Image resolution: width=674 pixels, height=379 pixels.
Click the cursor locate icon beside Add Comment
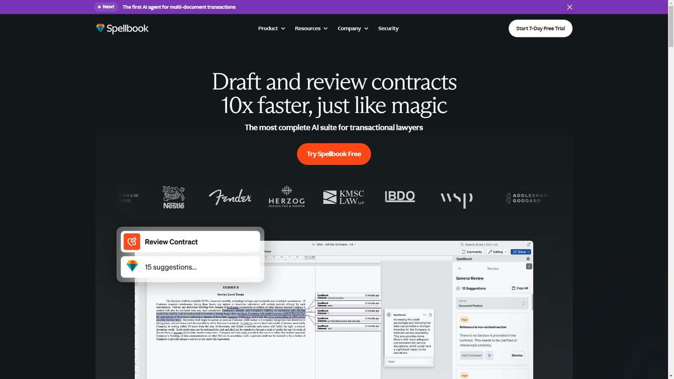[489, 355]
